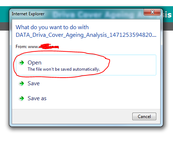Click the "What do you want to do with" heading

coord(52,27)
